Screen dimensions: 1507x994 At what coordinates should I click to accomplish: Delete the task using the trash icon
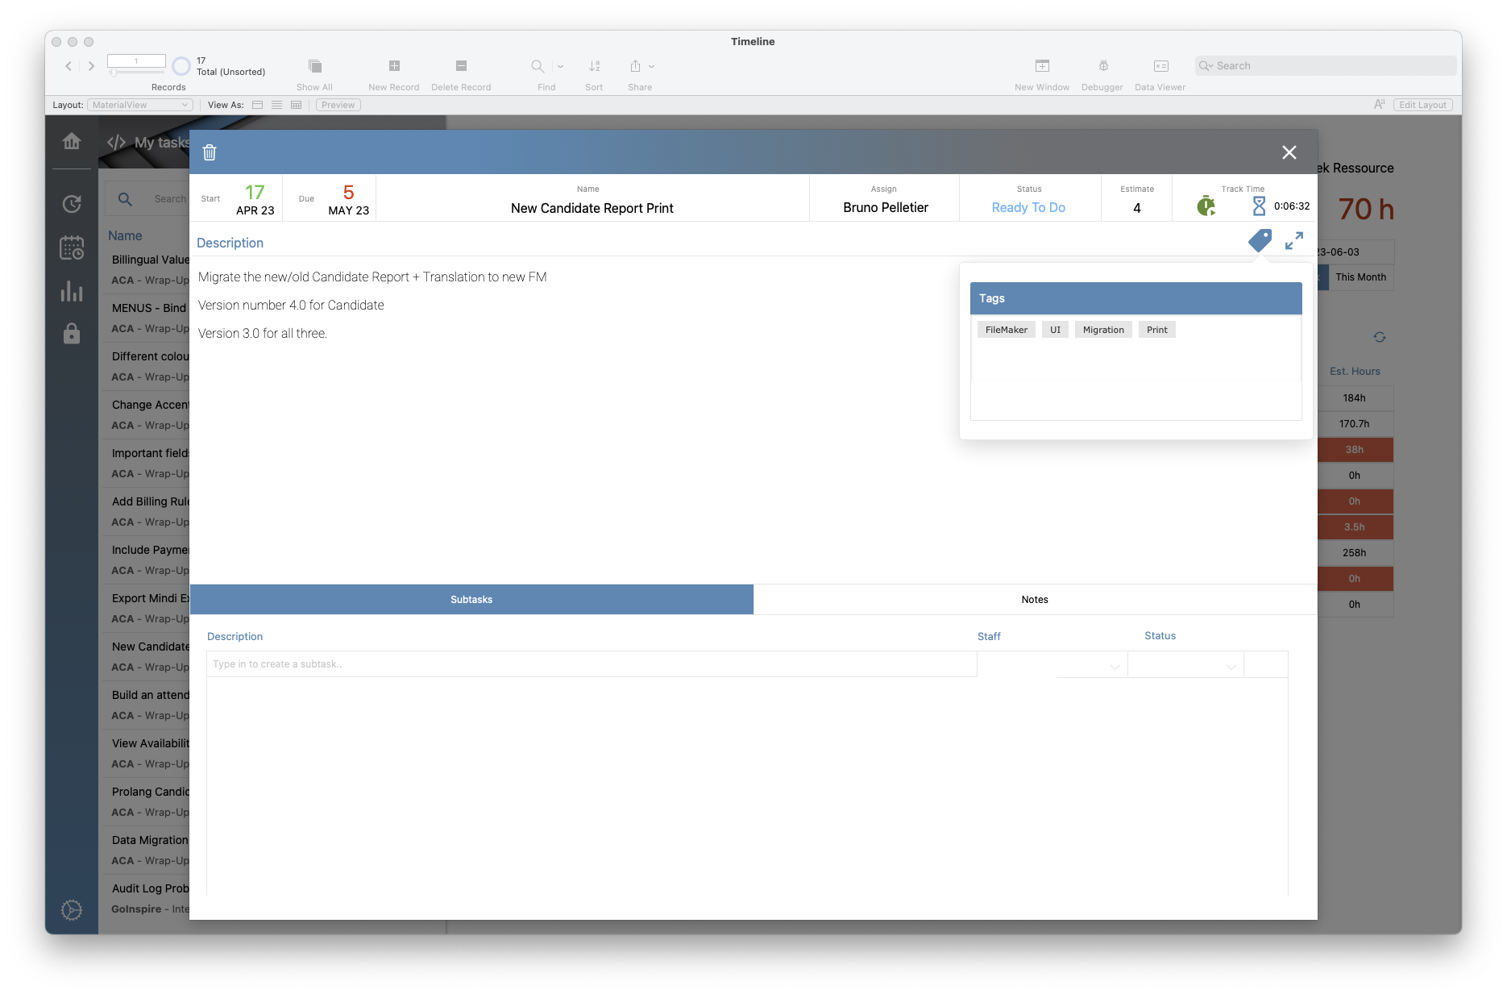210,152
